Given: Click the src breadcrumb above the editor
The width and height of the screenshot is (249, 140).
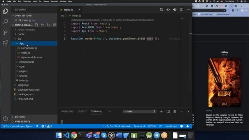Looking at the screenshot, I should coord(62,16).
